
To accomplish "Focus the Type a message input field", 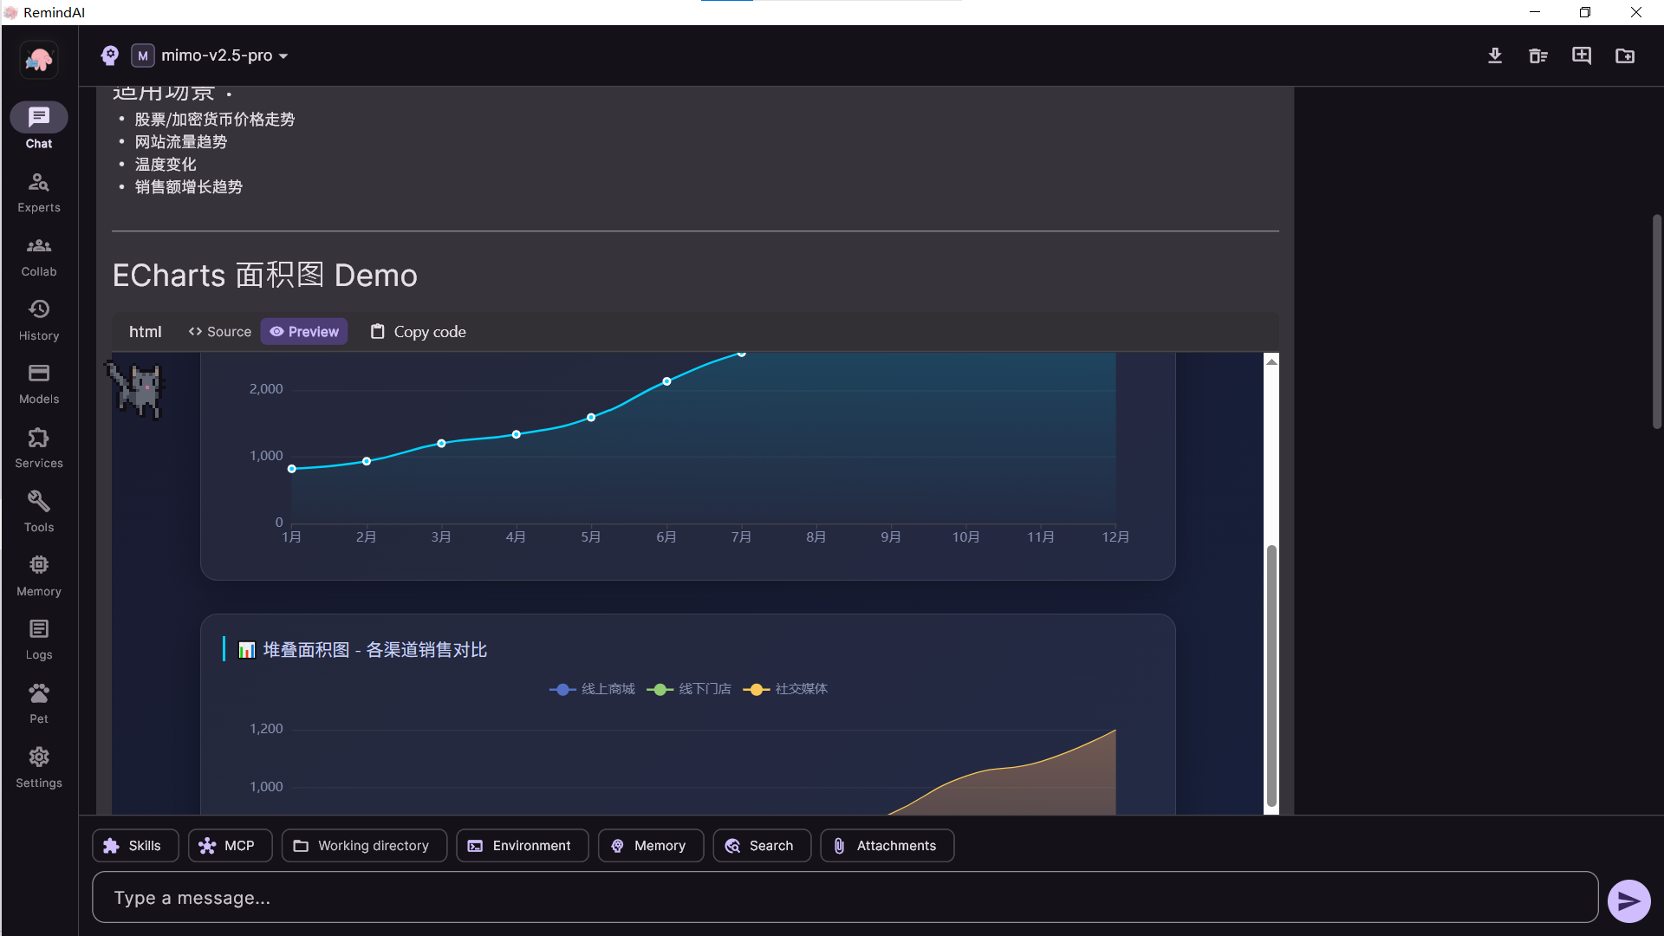I will (x=845, y=898).
